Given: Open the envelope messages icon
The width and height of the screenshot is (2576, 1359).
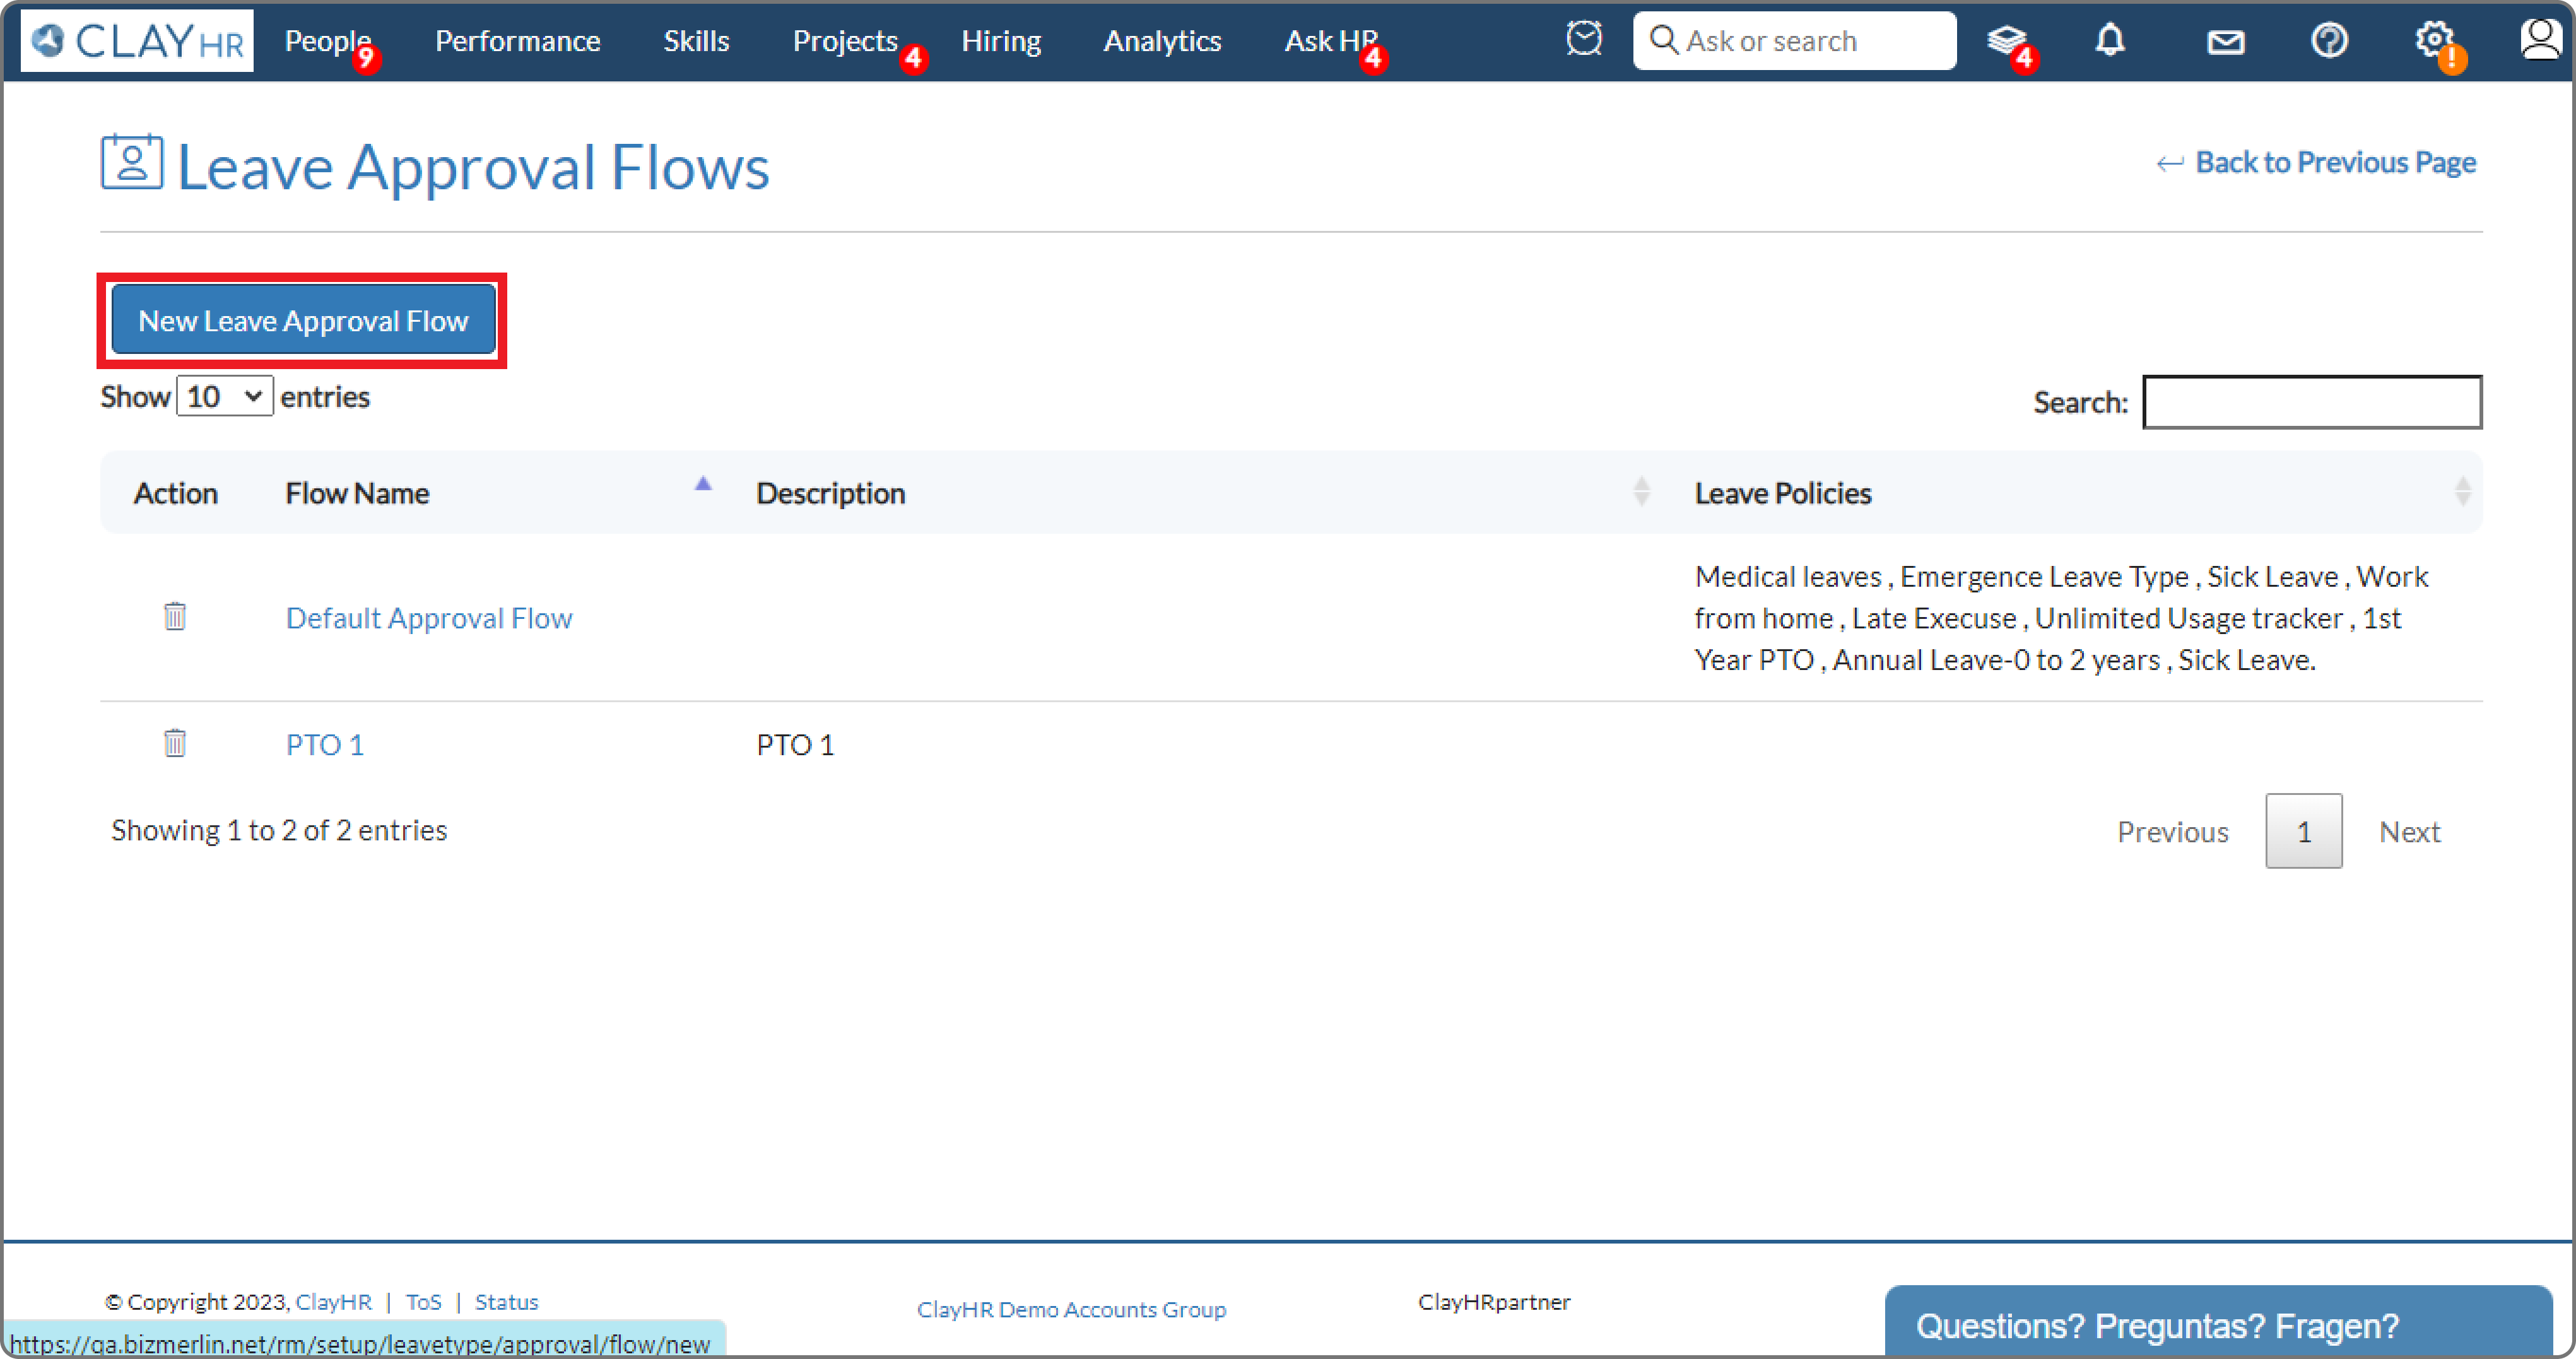Looking at the screenshot, I should (x=2225, y=42).
